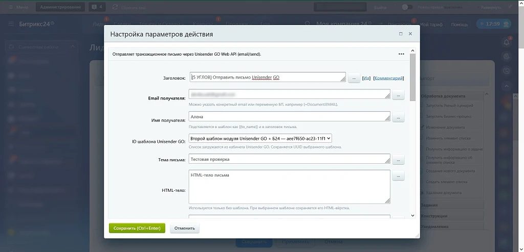Expand the Задания section
This screenshot has width=524, height=252.
pyautogui.click(x=451, y=205)
